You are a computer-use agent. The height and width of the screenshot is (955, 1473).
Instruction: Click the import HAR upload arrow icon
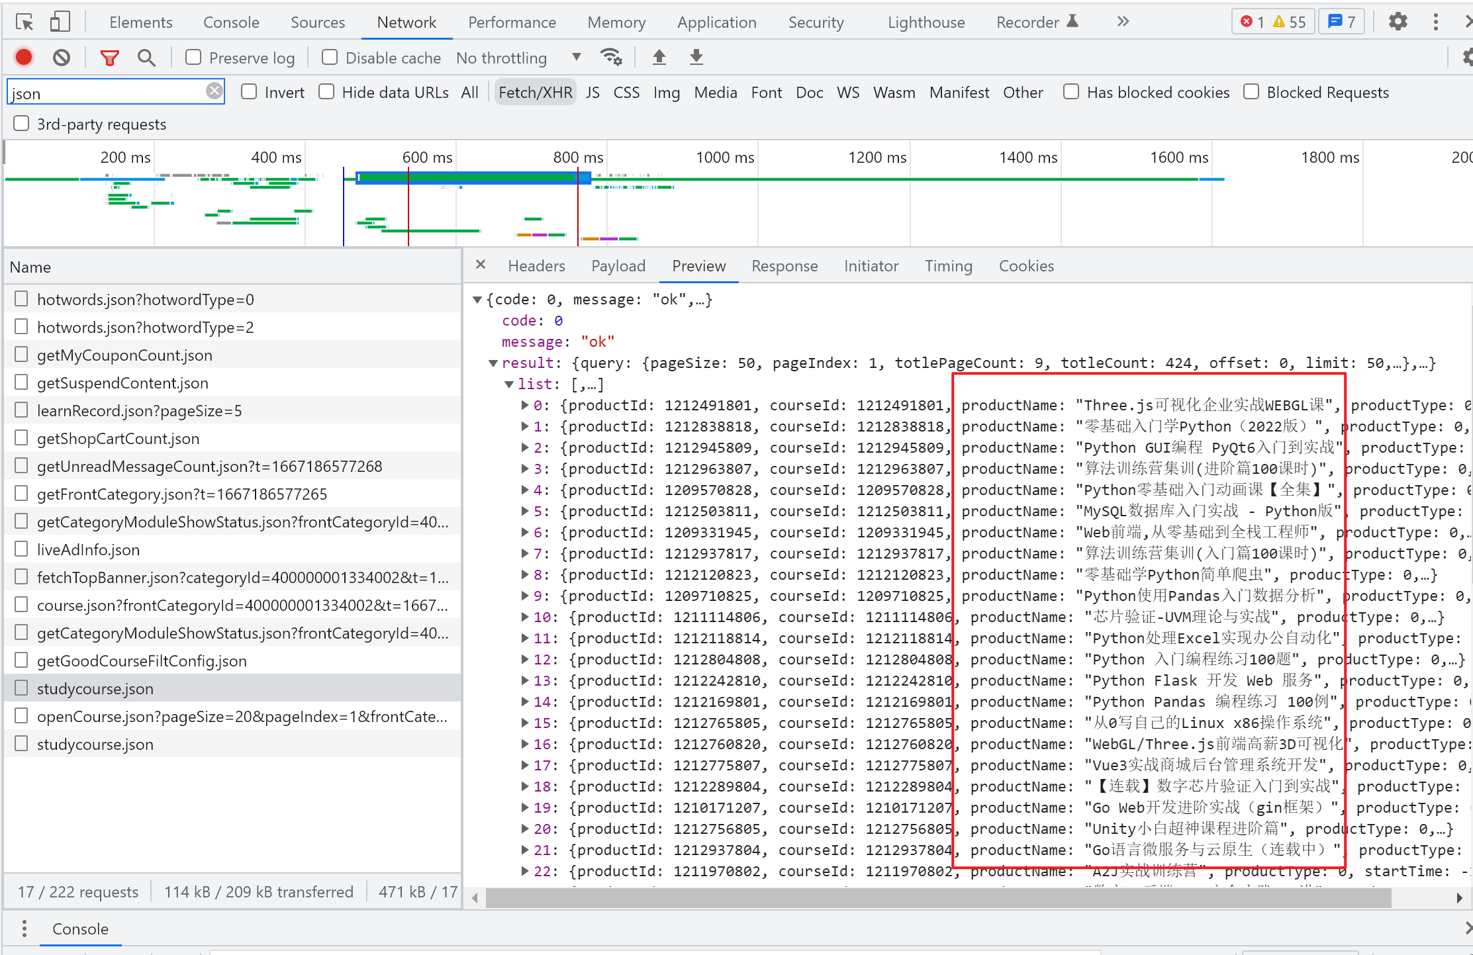(x=659, y=58)
